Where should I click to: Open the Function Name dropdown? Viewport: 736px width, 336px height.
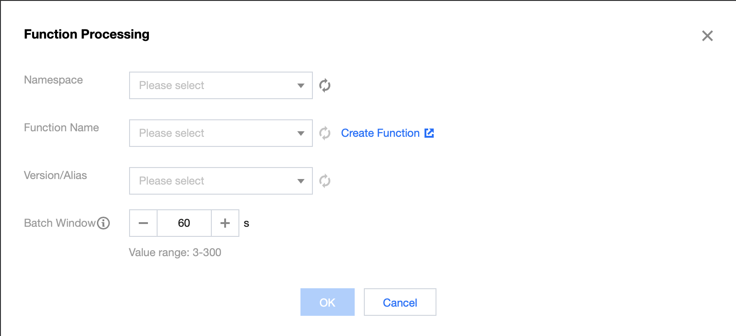216,133
